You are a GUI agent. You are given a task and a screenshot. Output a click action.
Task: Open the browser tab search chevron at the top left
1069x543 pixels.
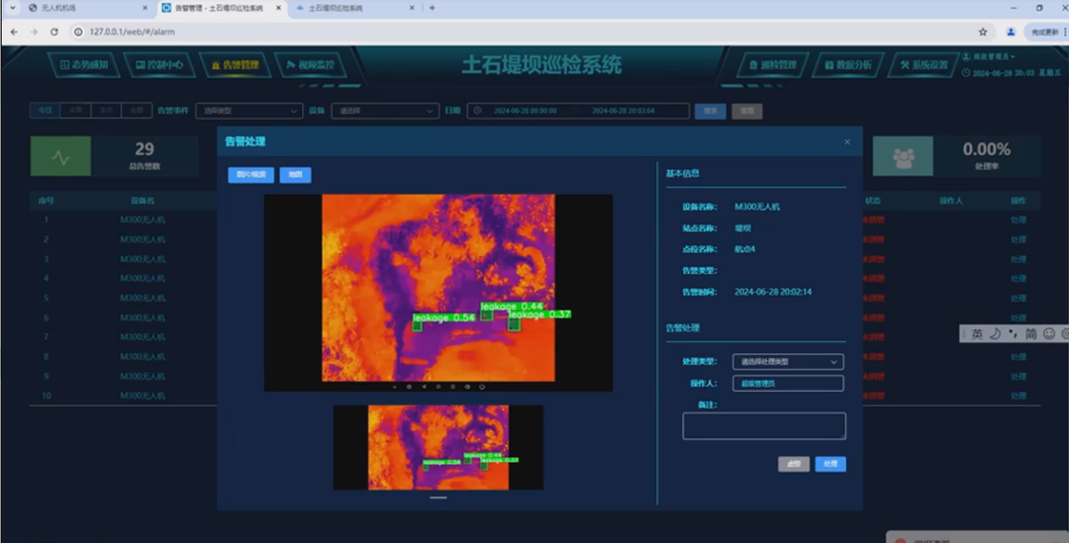pyautogui.click(x=12, y=8)
